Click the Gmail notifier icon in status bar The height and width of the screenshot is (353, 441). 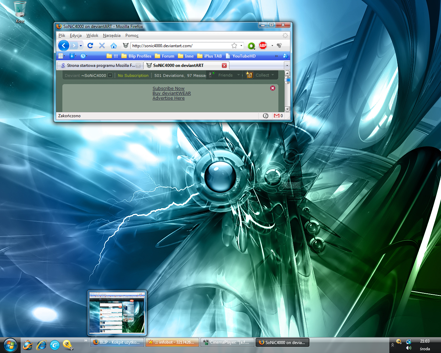click(x=277, y=116)
